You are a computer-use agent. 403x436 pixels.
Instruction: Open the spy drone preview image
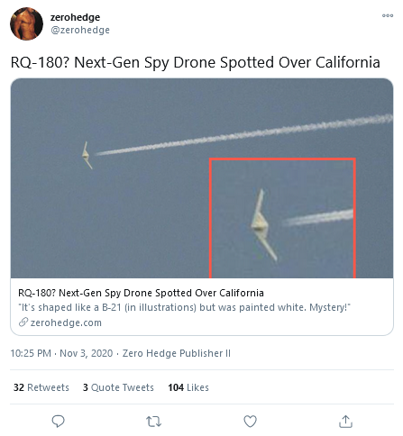coord(202,178)
